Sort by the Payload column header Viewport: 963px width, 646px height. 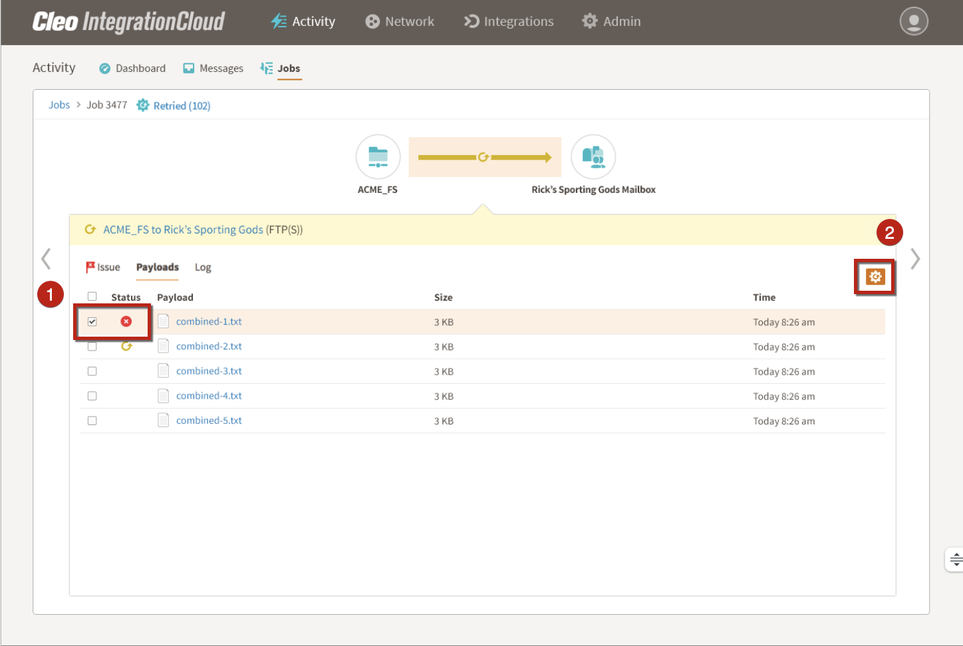(175, 297)
